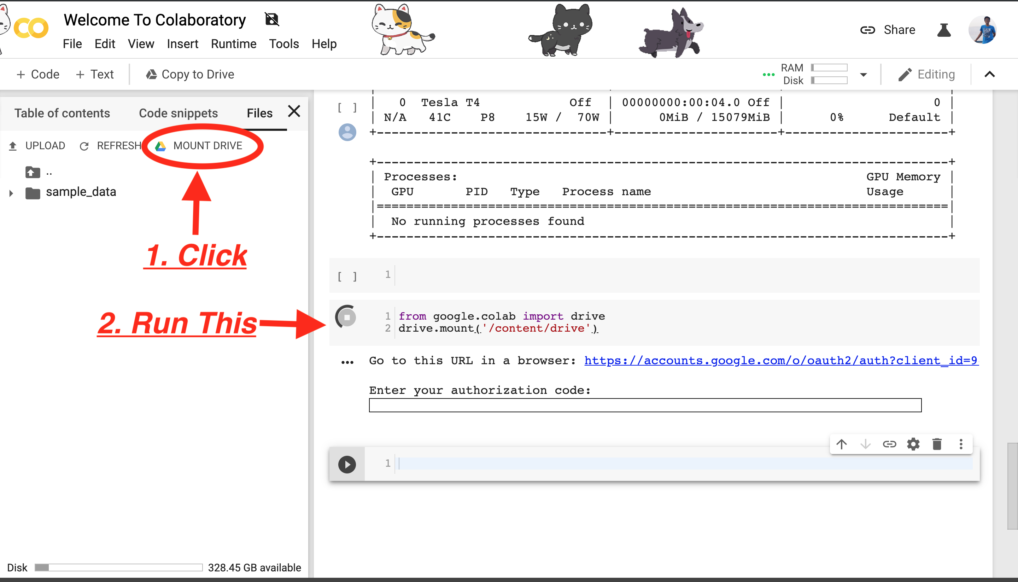Open more cell actions via three-dot menu

click(961, 444)
